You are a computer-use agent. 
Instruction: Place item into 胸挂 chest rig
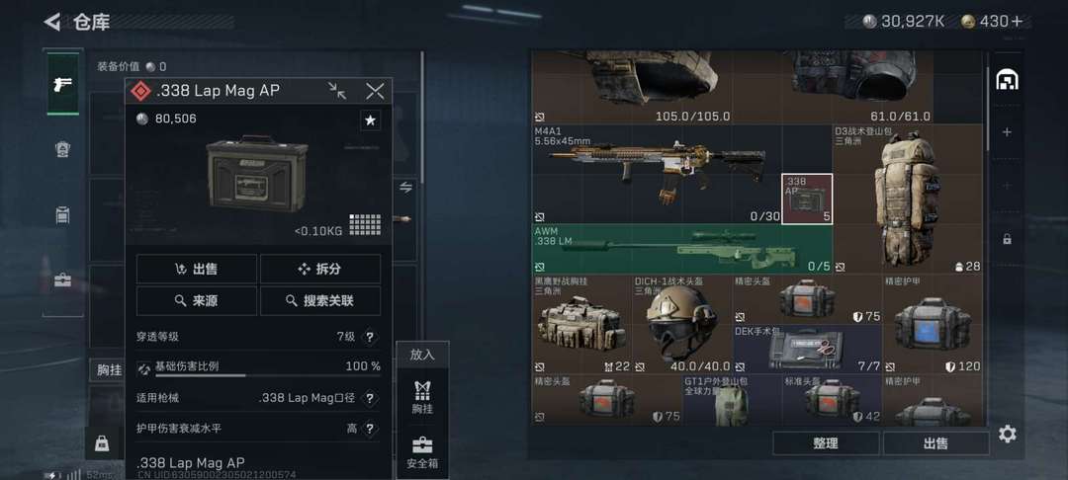click(x=422, y=398)
